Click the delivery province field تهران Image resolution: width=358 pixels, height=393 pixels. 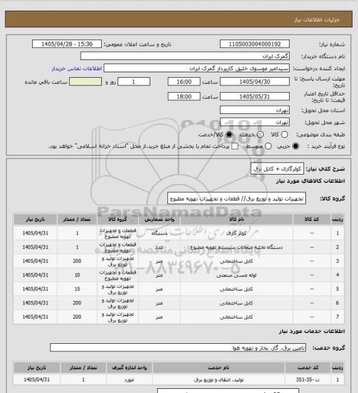pyautogui.click(x=255, y=110)
